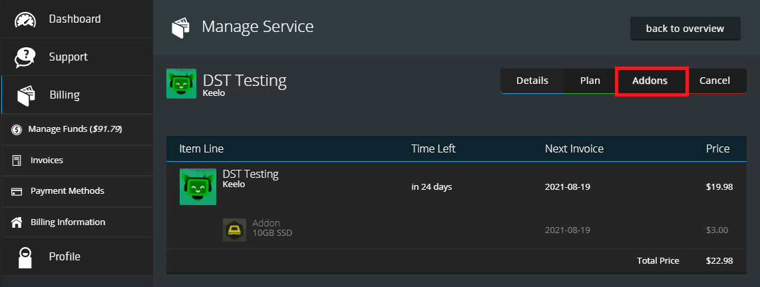760x287 pixels.
Task: Click the dollar coin icon for Manage Funds
Action: point(17,129)
